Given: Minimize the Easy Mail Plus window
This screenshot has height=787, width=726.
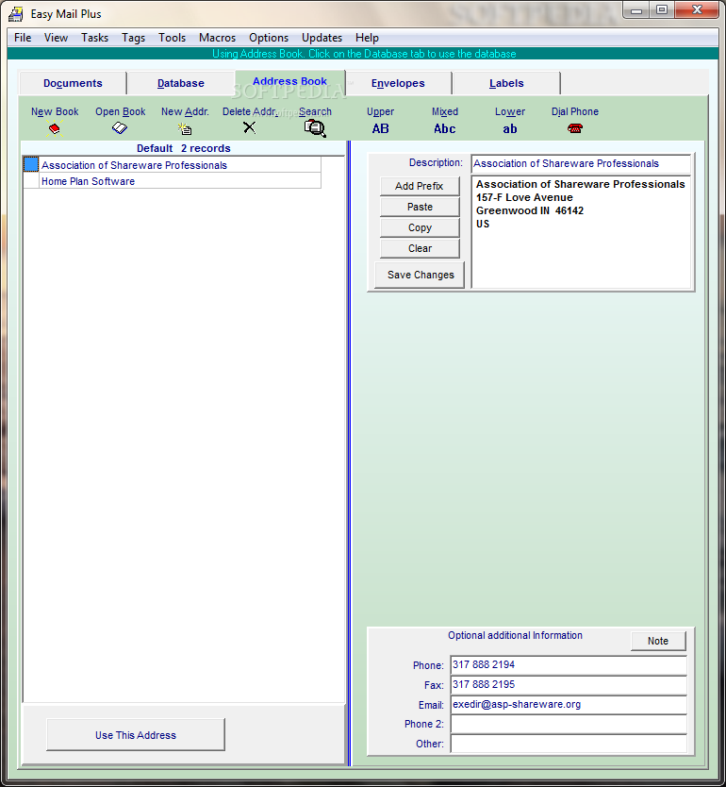Looking at the screenshot, I should coord(636,10).
